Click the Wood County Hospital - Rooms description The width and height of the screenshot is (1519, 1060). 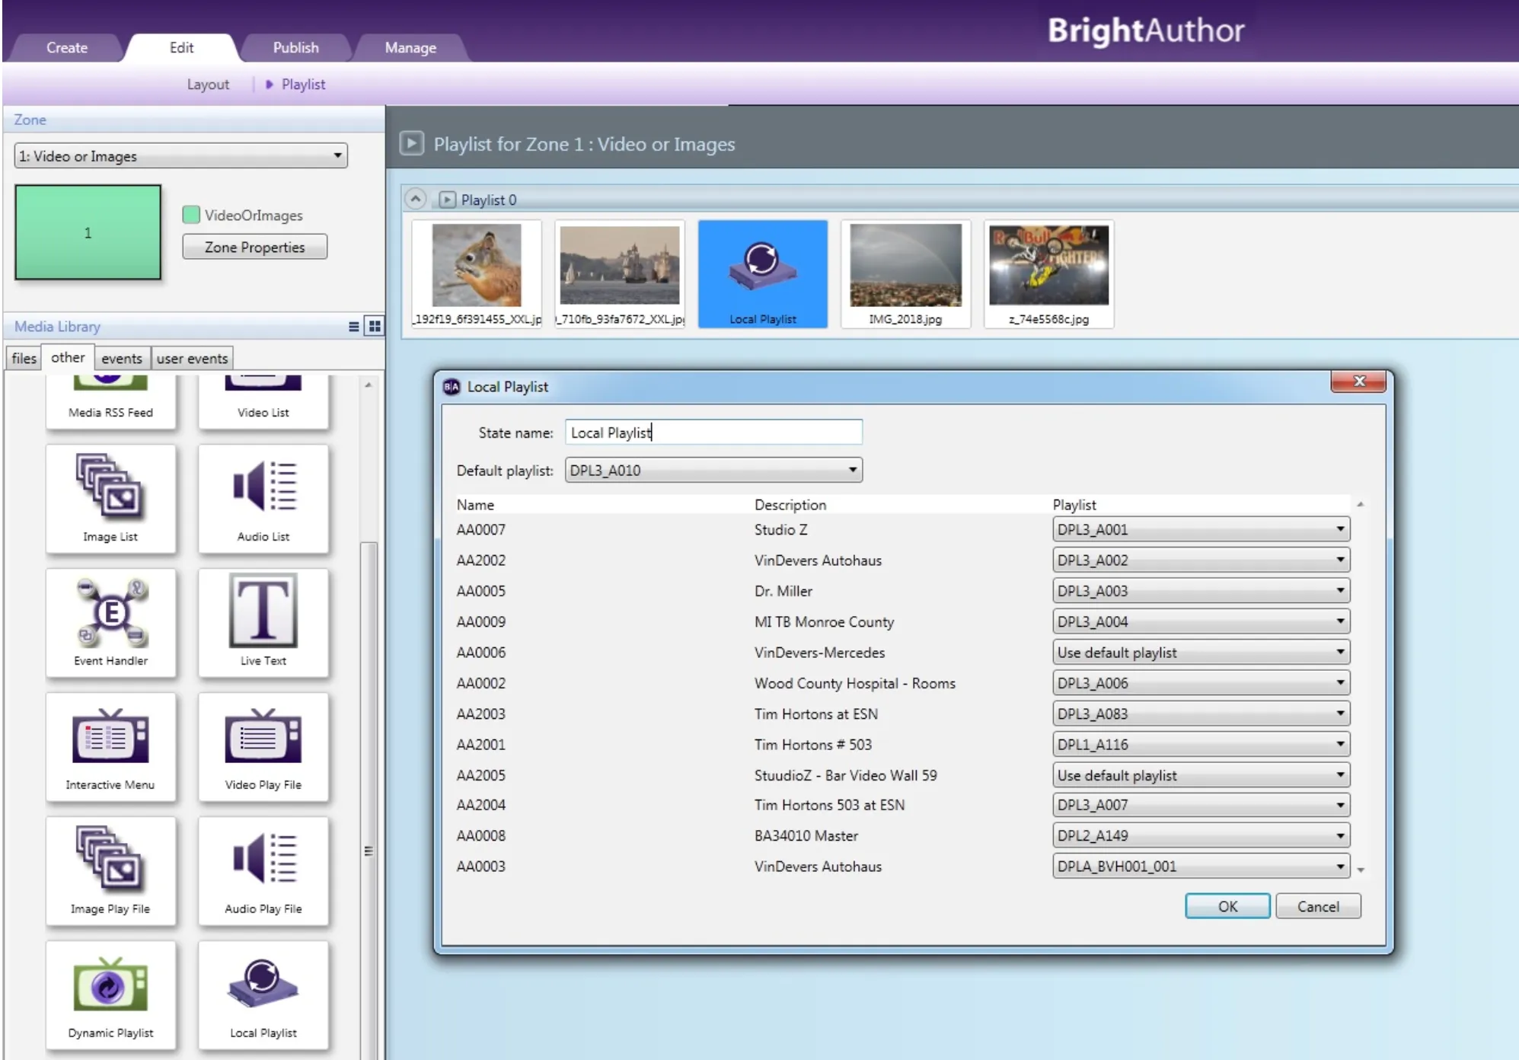pos(854,683)
